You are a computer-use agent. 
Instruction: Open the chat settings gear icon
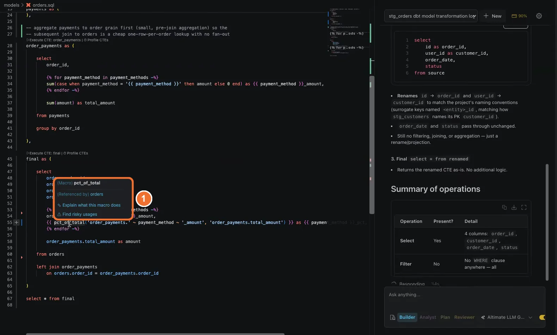[x=539, y=16]
